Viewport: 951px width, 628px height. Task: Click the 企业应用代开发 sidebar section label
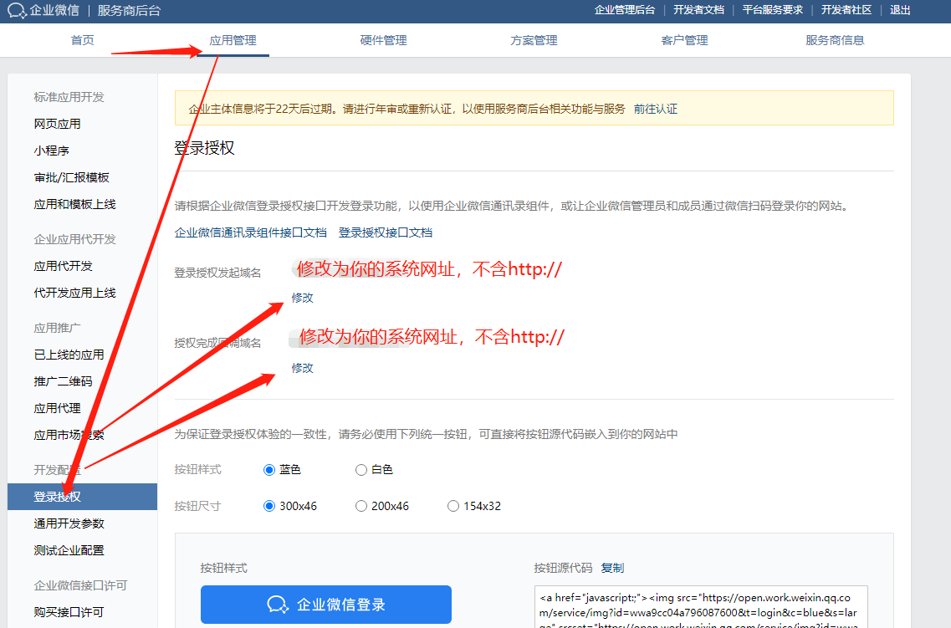(x=74, y=239)
